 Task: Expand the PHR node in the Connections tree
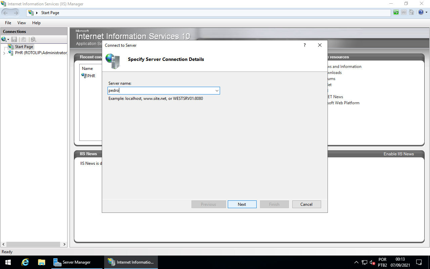click(x=5, y=53)
